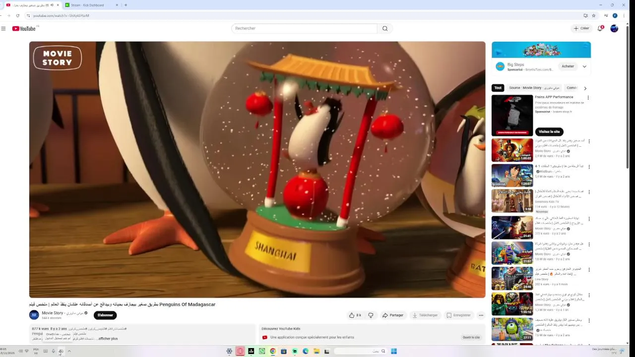Open the YouTube account avatar menu
This screenshot has height=357, width=635.
614,28
